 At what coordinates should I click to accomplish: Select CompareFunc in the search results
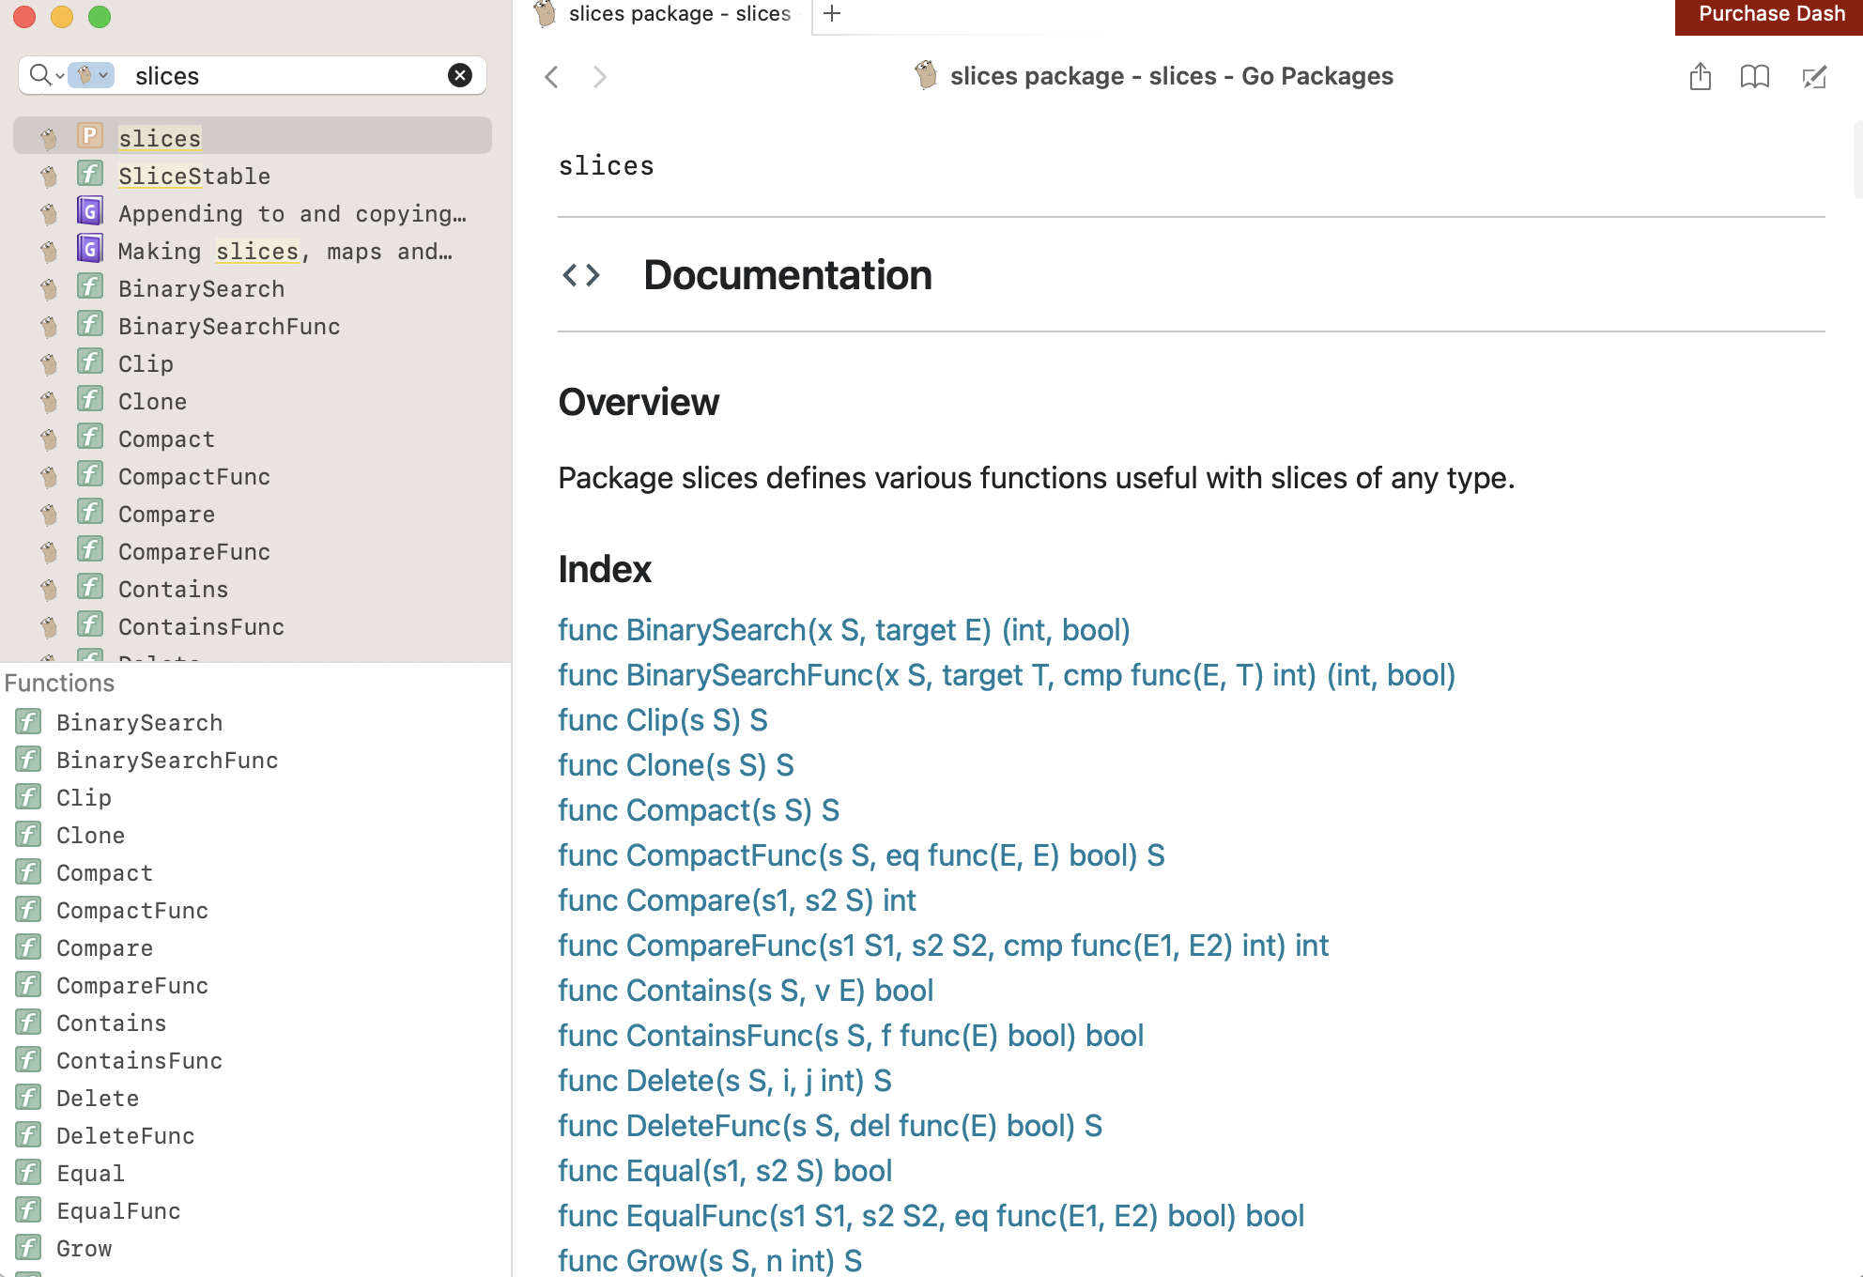point(194,552)
